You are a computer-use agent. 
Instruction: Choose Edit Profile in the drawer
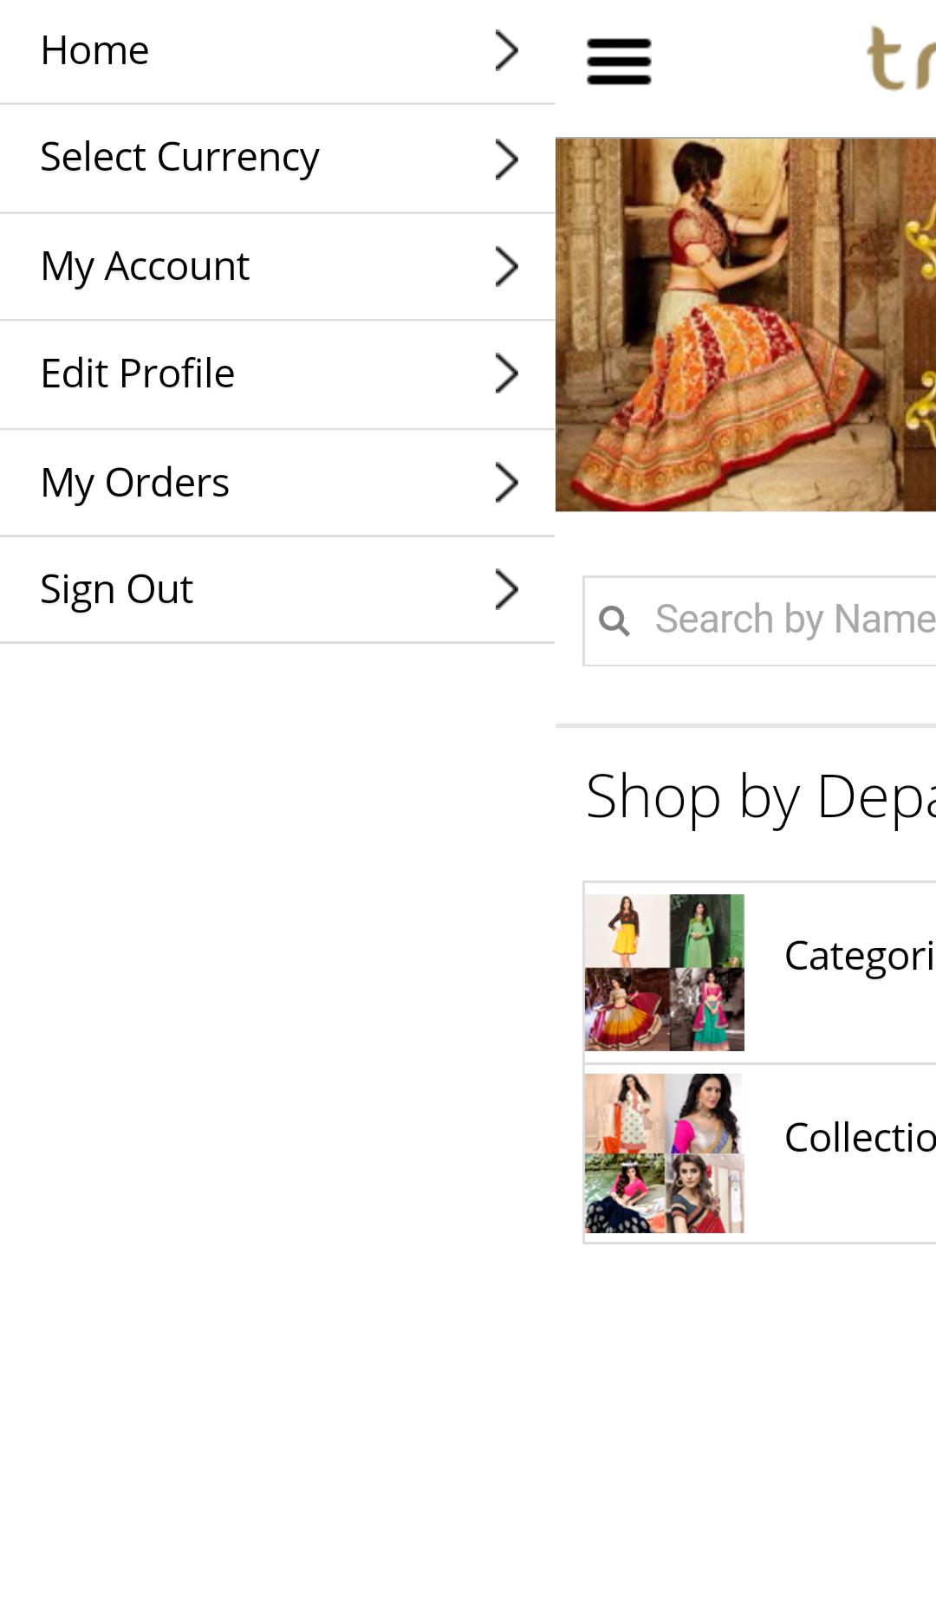pyautogui.click(x=137, y=374)
